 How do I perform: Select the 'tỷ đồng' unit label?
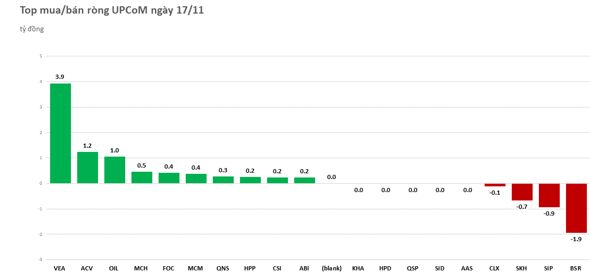pos(32,29)
